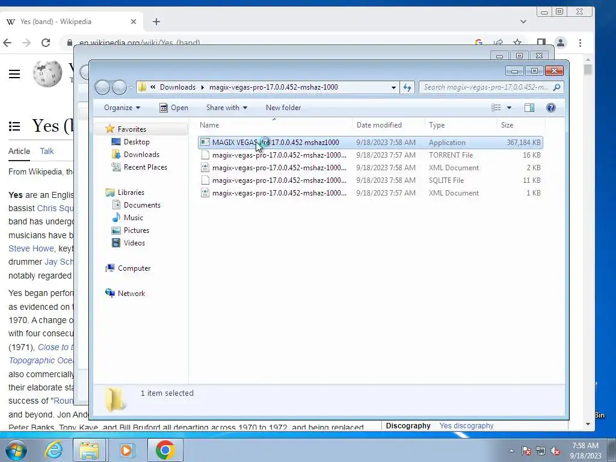Toggle the preview pane icon
The image size is (616, 462).
tap(529, 108)
